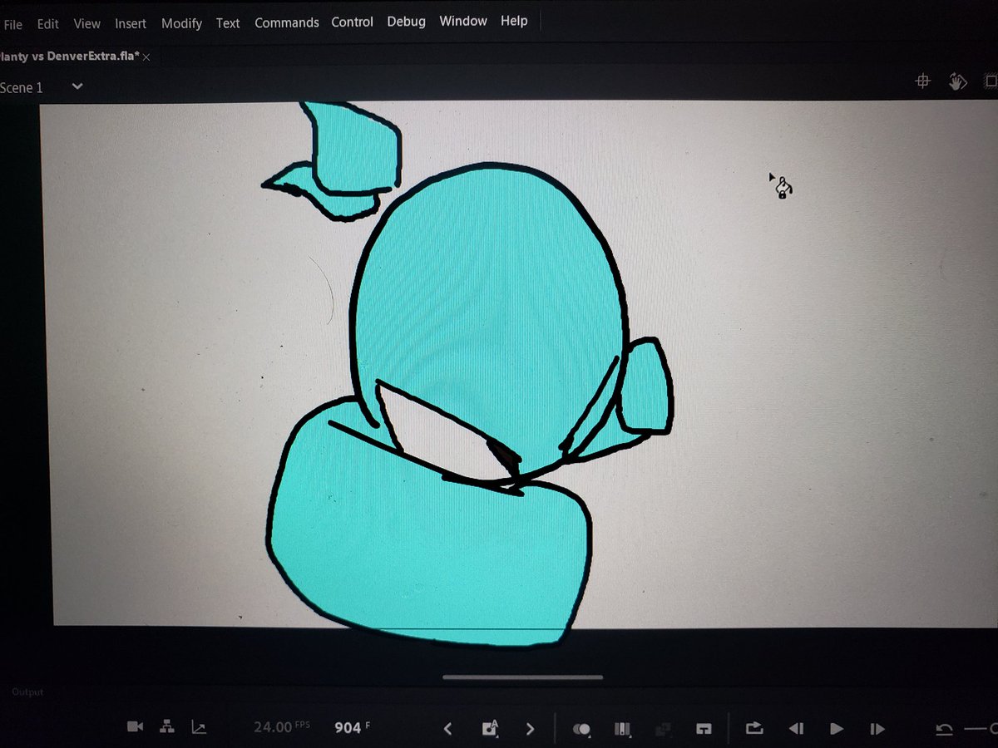Open the Debug menu
This screenshot has width=998, height=748.
407,22
